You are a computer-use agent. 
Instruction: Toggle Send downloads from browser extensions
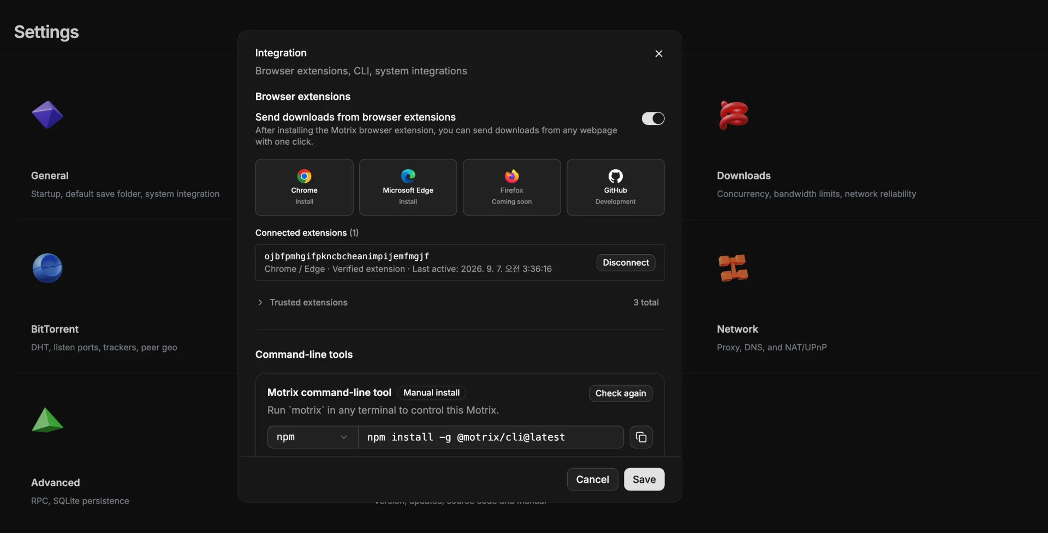[653, 118]
